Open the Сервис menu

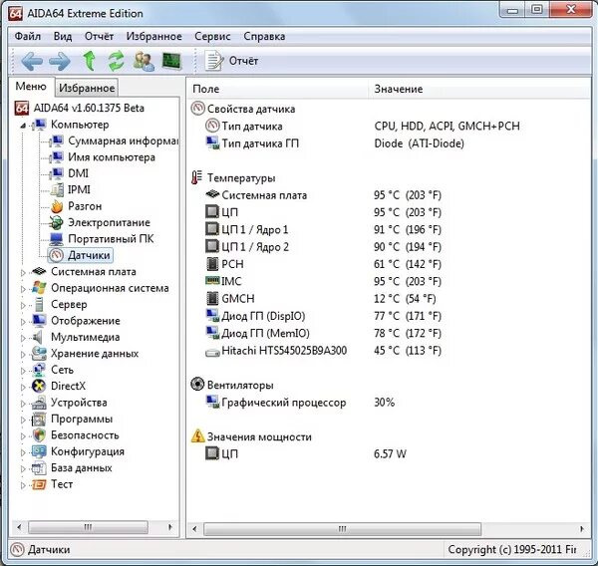(212, 36)
